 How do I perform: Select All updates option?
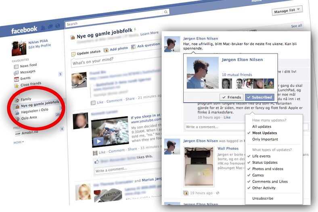262,127
